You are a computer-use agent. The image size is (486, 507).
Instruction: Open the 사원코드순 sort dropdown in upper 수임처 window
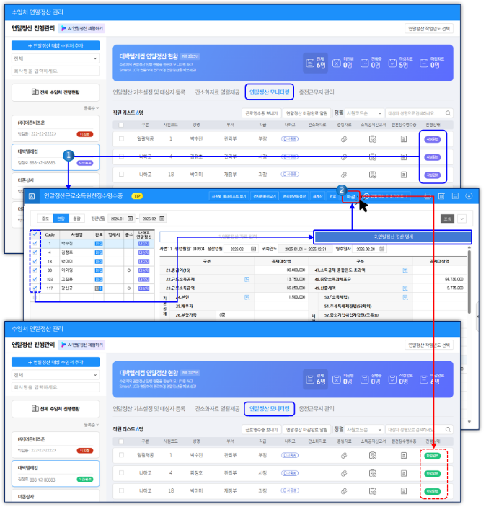click(x=364, y=113)
